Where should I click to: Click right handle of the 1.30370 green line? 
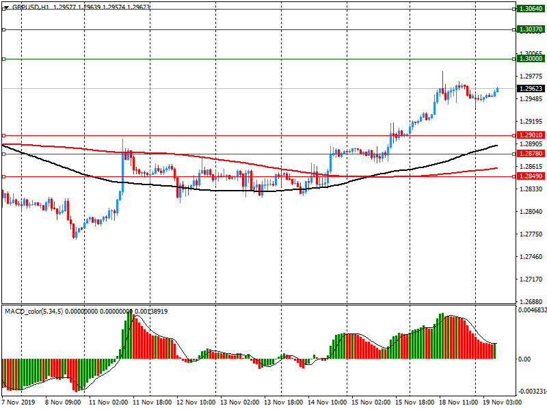[x=514, y=29]
